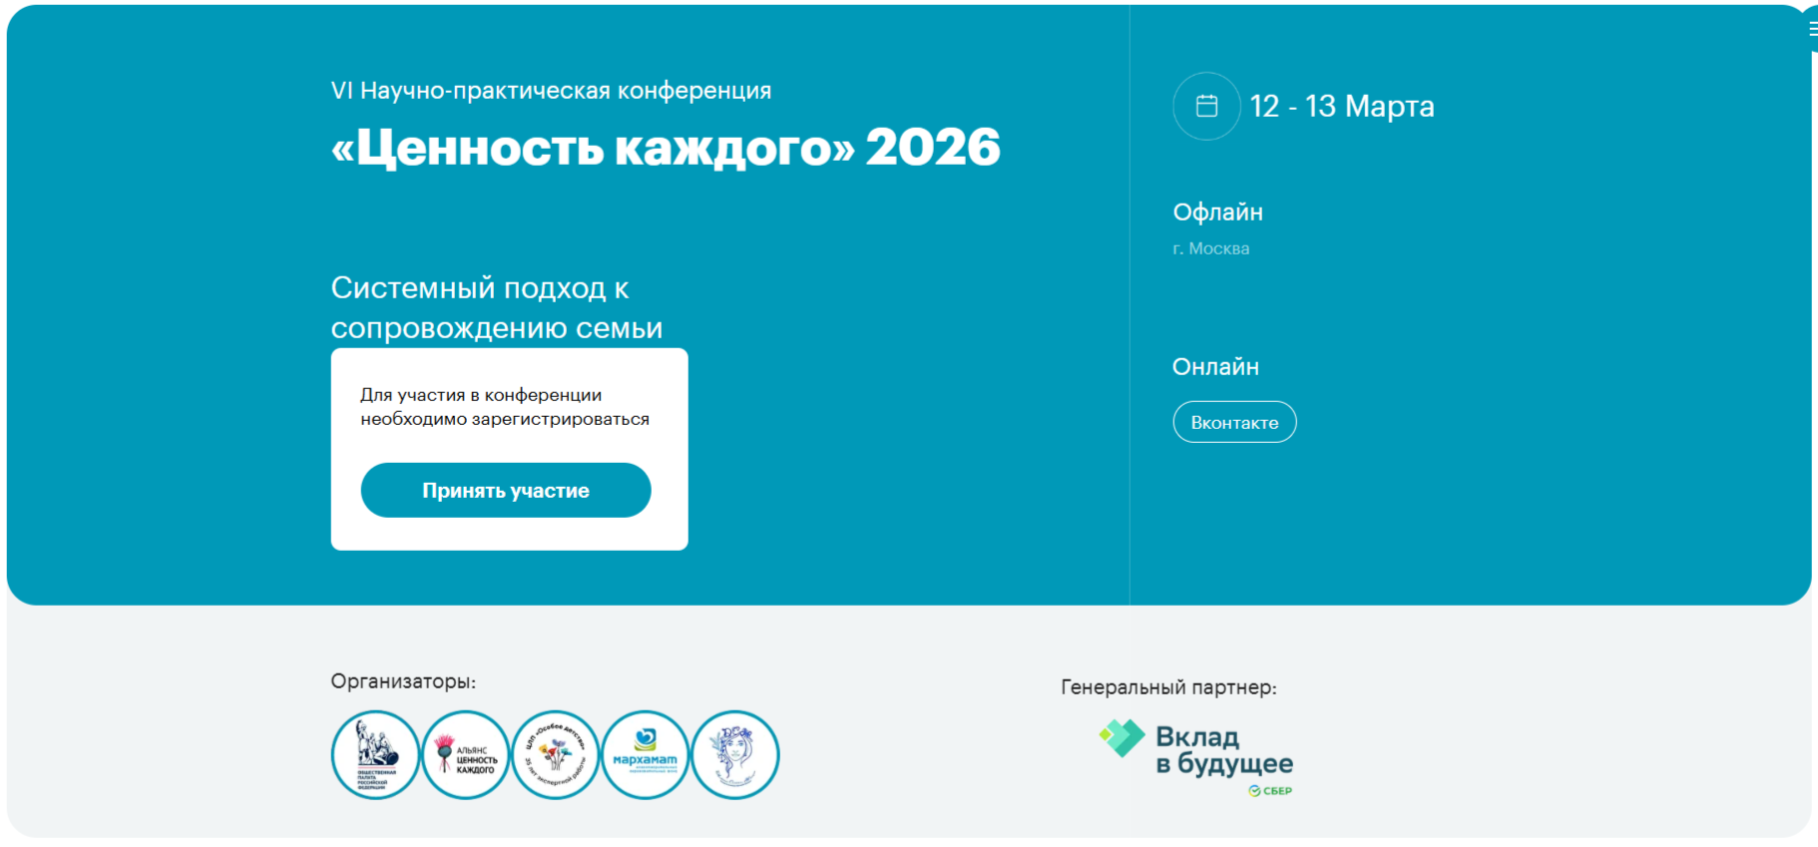Image resolution: width=1818 pixels, height=847 pixels.
Task: Open the Вклад в будущее partner logo
Action: [1195, 759]
